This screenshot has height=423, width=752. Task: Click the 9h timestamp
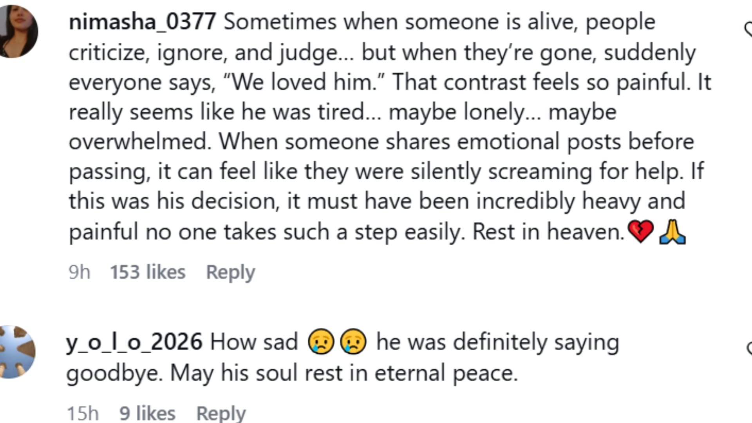79,272
